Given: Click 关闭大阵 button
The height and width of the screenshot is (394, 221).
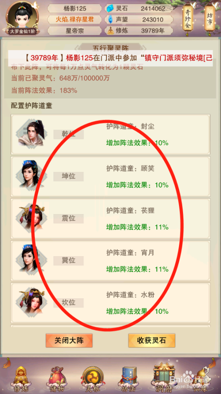Looking at the screenshot, I should tap(69, 340).
